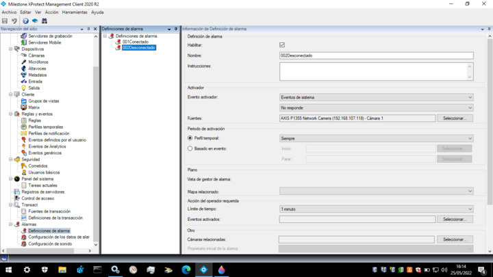This screenshot has height=277, width=493.
Task: Click Seleccionar button for Cámaras relacionadas
Action: coord(454,239)
